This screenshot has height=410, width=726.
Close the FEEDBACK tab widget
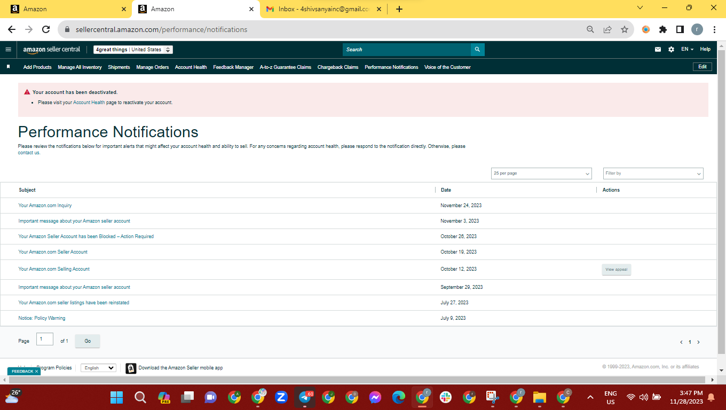point(36,371)
